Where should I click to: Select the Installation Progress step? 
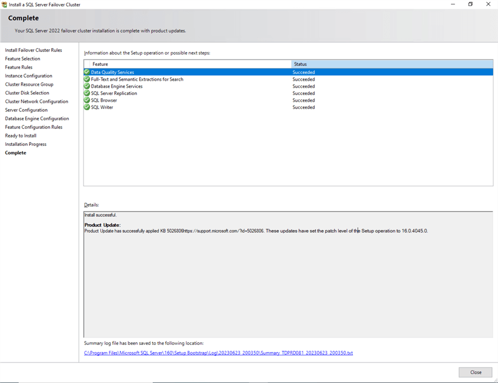[25, 144]
